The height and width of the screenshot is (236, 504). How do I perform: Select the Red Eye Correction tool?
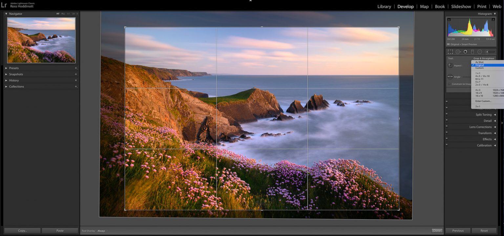point(465,52)
